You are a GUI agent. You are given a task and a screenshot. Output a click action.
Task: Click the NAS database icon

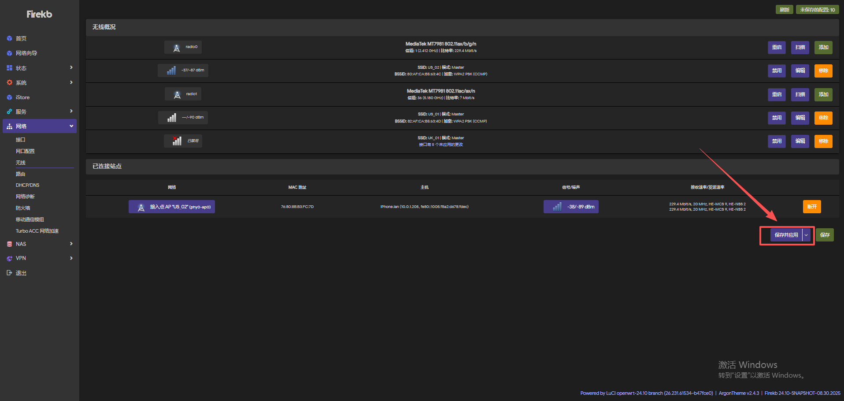pyautogui.click(x=9, y=244)
